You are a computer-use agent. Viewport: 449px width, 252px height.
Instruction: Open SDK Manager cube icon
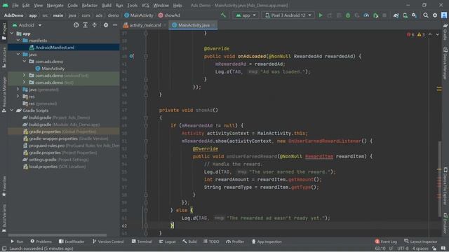click(415, 15)
